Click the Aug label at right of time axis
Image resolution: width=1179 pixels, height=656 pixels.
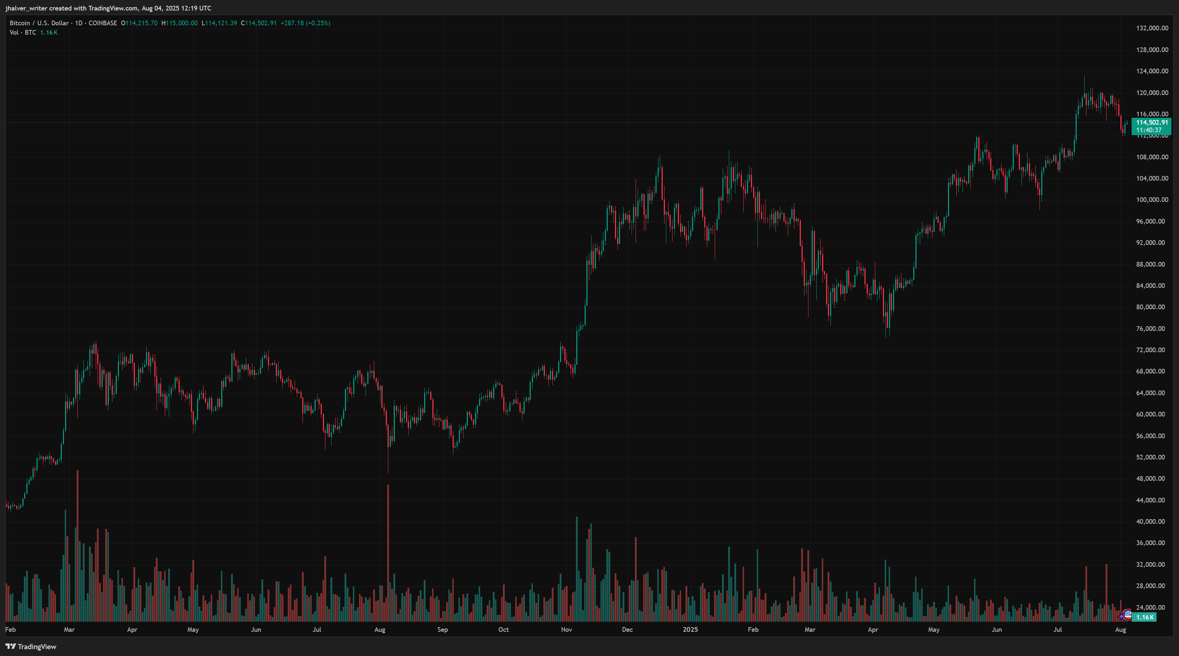1120,630
